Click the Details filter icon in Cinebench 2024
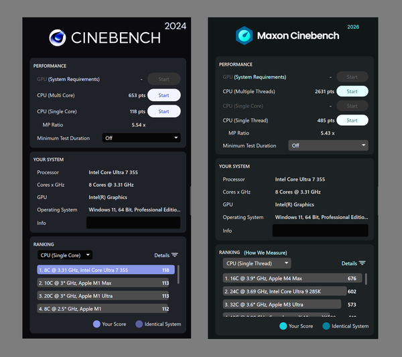402x357 pixels. tap(175, 255)
